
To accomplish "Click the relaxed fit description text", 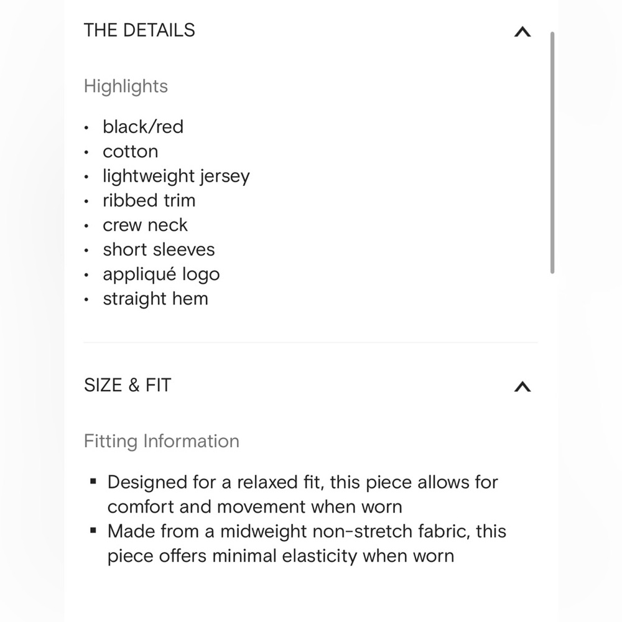I will 303,494.
